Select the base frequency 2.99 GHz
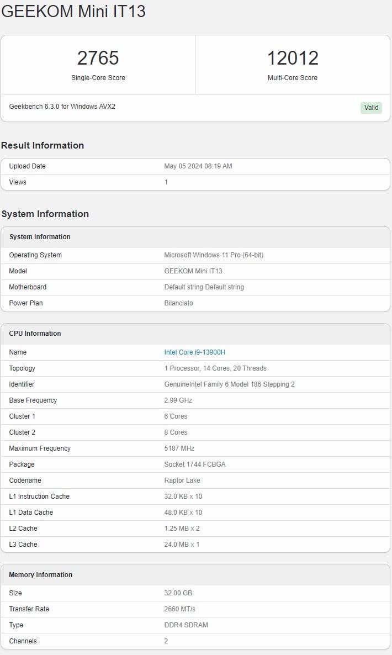 [x=178, y=400]
